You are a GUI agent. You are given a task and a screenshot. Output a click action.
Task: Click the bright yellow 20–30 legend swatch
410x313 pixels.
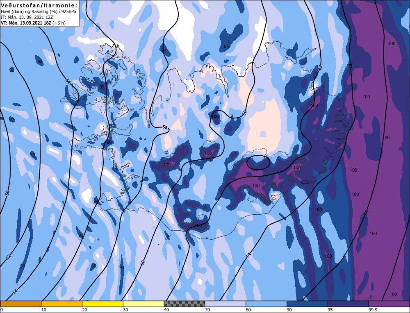(102, 304)
